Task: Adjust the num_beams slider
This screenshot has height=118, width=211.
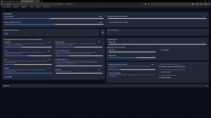Action: [132, 52]
